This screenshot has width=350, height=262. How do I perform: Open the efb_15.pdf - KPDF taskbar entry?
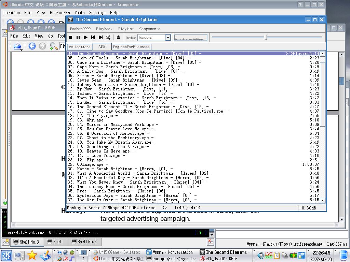(x=225, y=259)
